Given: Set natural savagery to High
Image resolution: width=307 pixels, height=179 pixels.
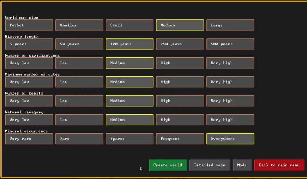Looking at the screenshot, I should (180, 120).
